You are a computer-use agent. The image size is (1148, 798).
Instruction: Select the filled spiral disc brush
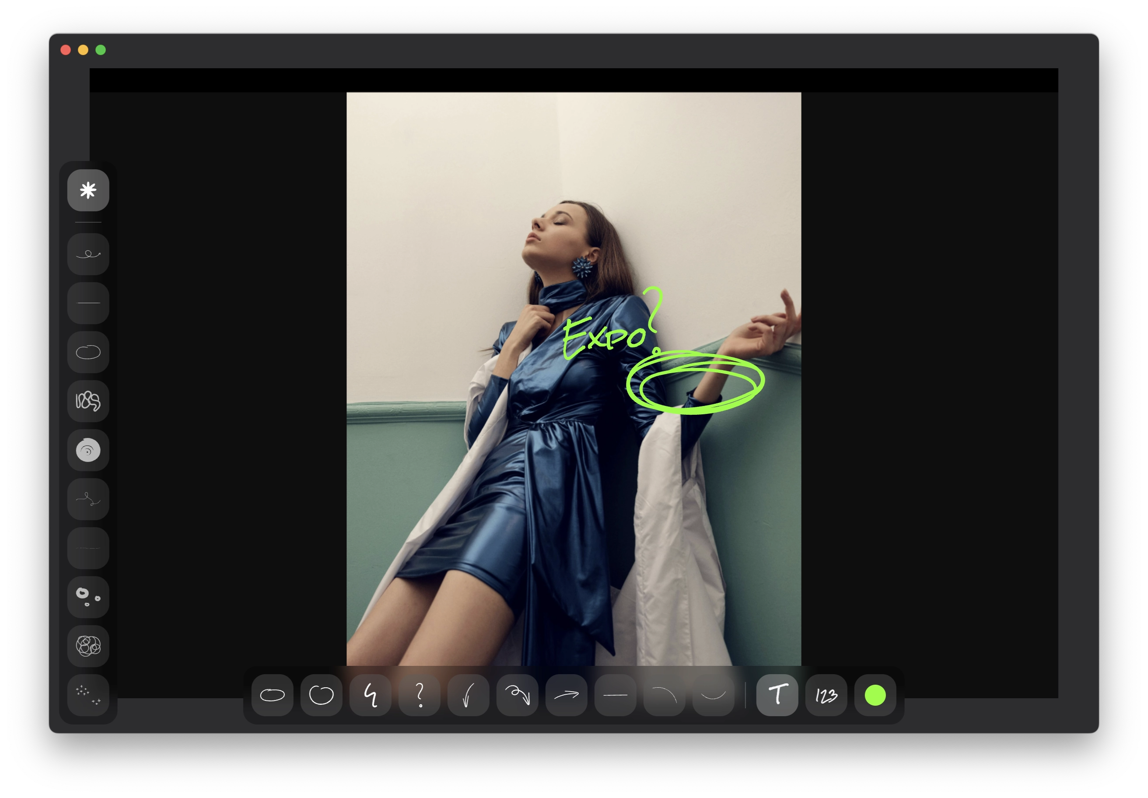pyautogui.click(x=88, y=450)
